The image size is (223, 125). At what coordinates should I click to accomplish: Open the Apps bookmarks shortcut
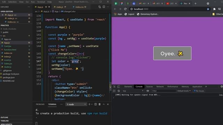[x=118, y=14]
